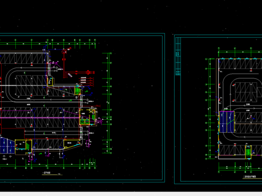Image resolution: width=262 pixels, height=196 pixels.
Task: Click the drawing title under the right plan
Action: pos(250,176)
